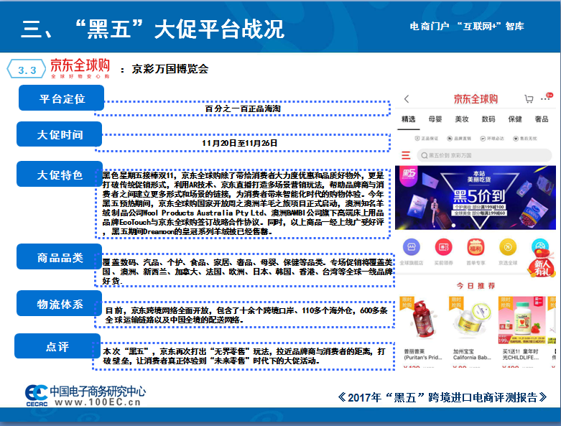This screenshot has height=426, width=561.
Task: Switch to the 数码 tab
Action: coord(488,119)
